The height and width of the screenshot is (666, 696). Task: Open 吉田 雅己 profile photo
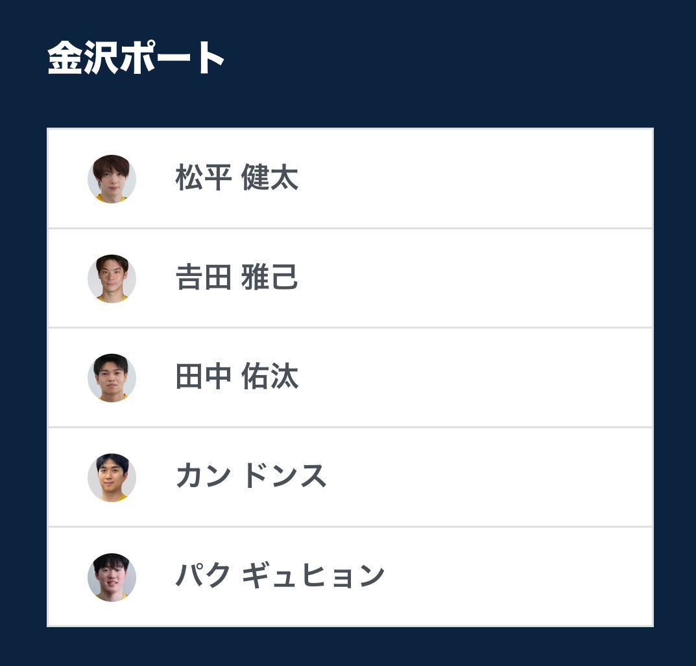[112, 279]
